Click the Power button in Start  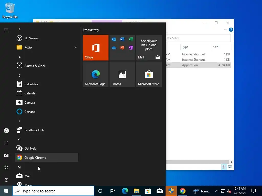(x=6, y=180)
